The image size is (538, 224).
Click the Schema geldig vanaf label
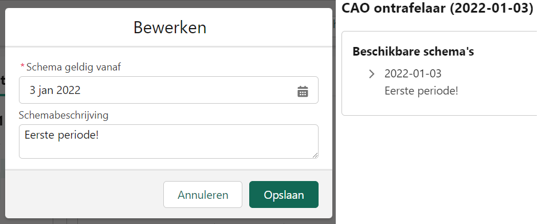click(x=73, y=67)
